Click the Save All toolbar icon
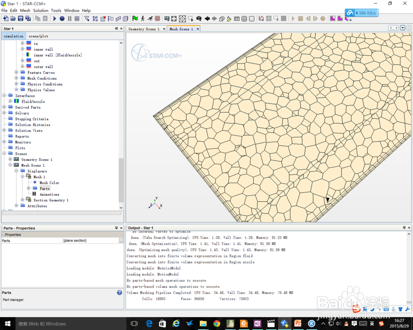 click(28, 19)
